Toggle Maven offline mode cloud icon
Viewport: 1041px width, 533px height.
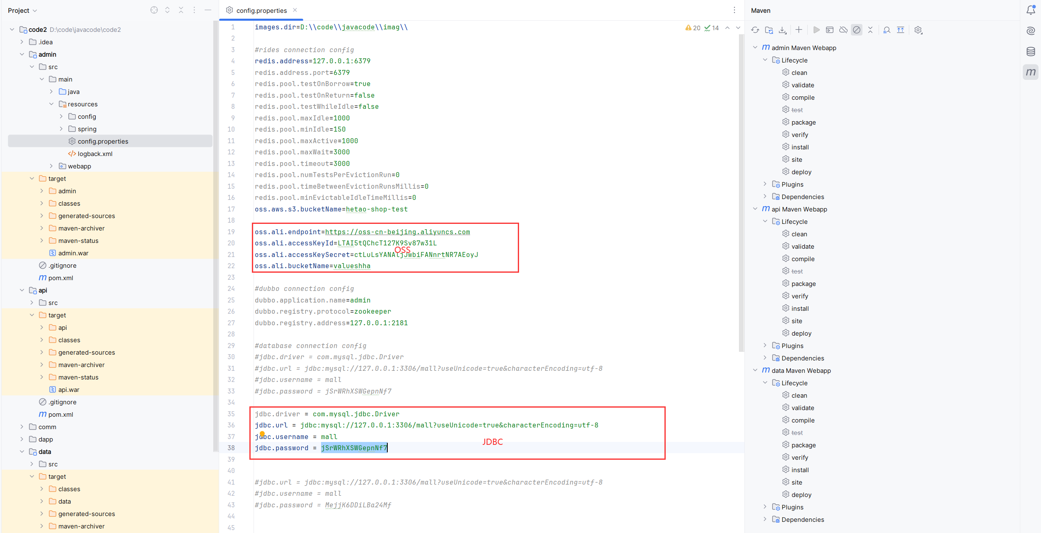click(x=843, y=30)
